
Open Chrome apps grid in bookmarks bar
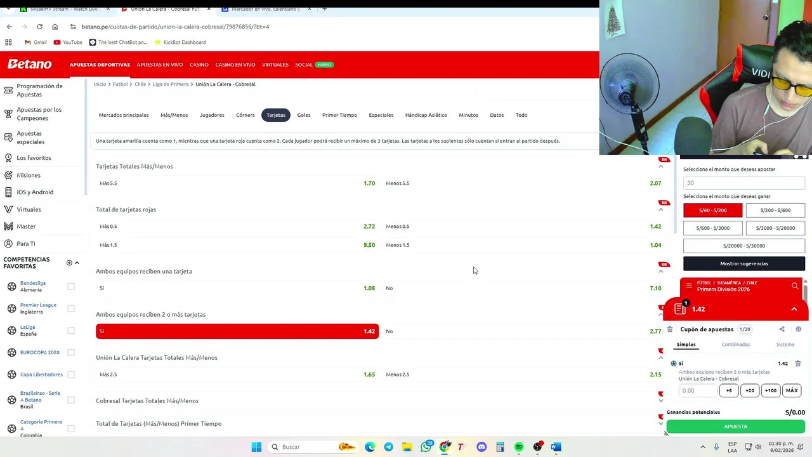(8, 42)
